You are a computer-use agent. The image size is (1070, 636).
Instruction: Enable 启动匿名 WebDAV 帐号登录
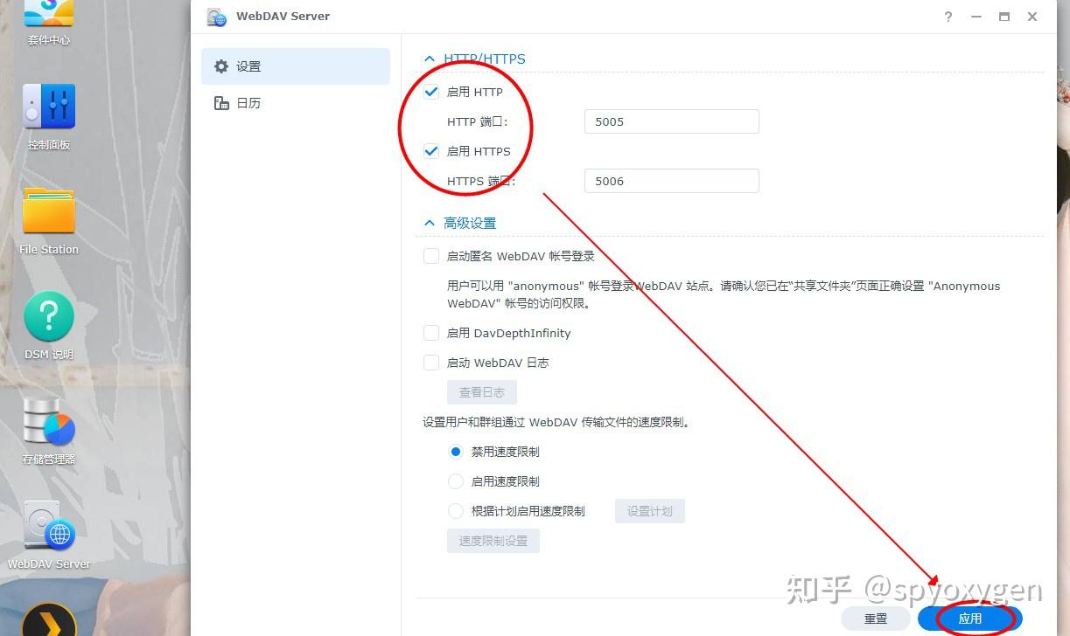click(x=431, y=255)
